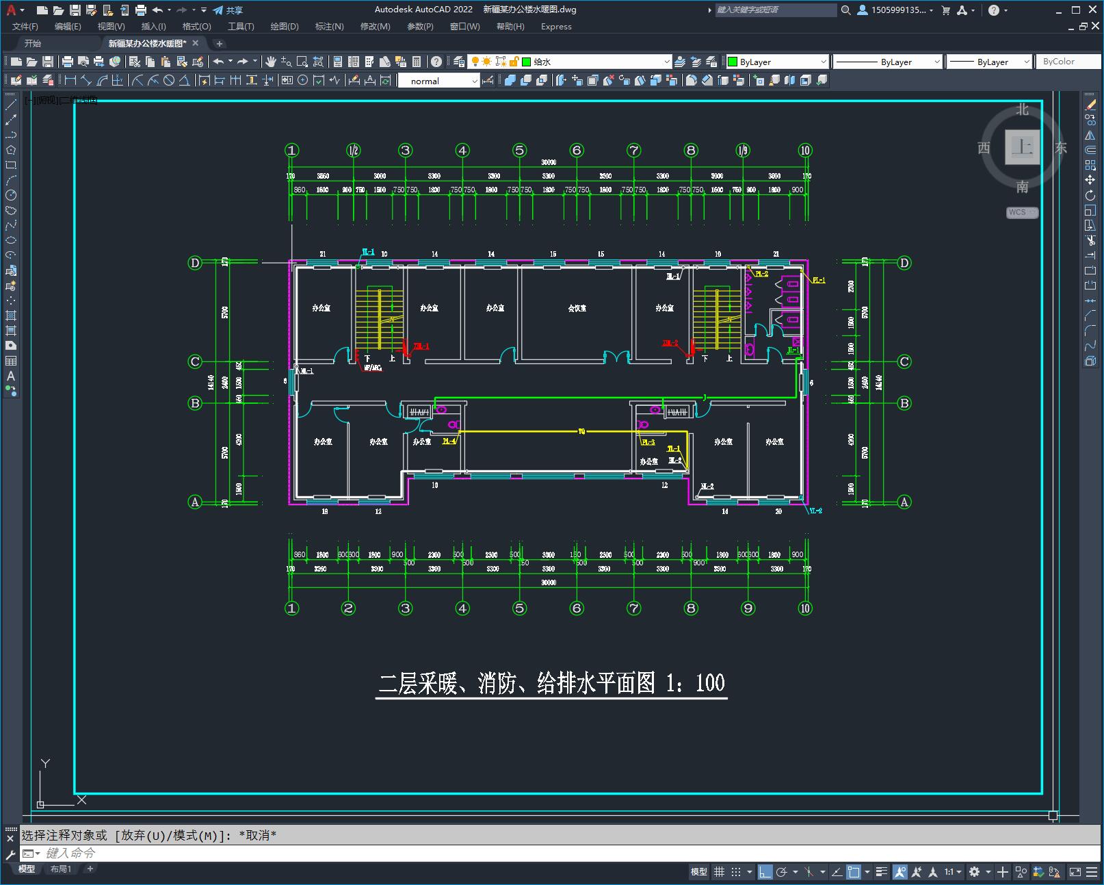Screen dimensions: 1104x885
Task: Open the 文件(F) menu
Action: pyautogui.click(x=25, y=26)
